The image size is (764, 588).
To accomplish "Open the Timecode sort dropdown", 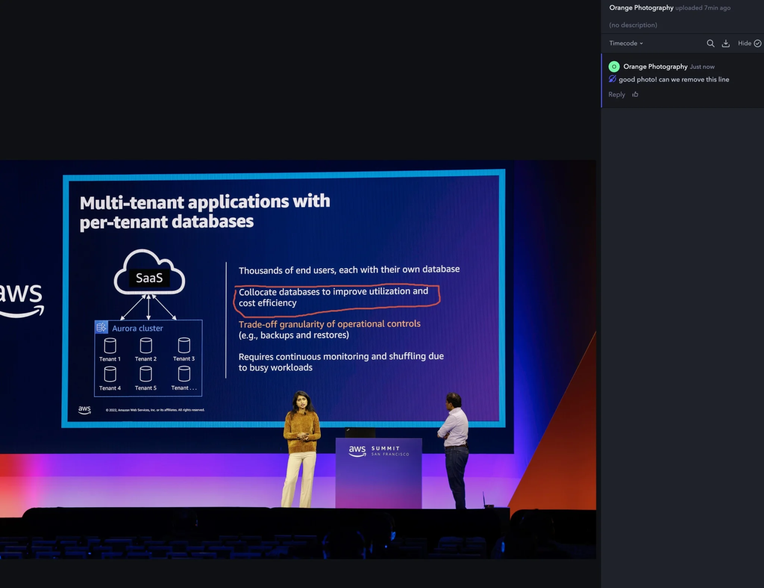I will click(x=626, y=43).
